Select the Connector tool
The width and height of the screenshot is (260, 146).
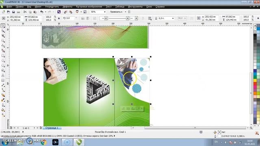3,90
